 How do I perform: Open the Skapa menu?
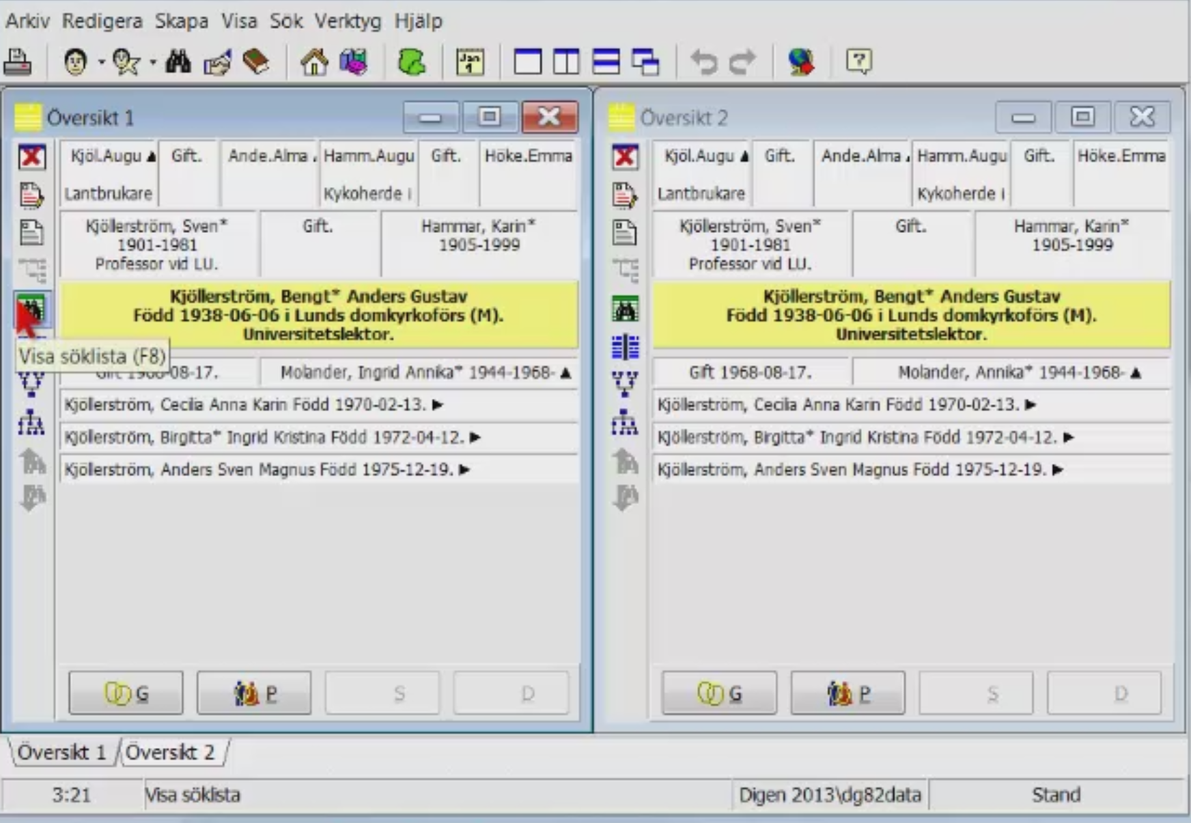(x=181, y=21)
